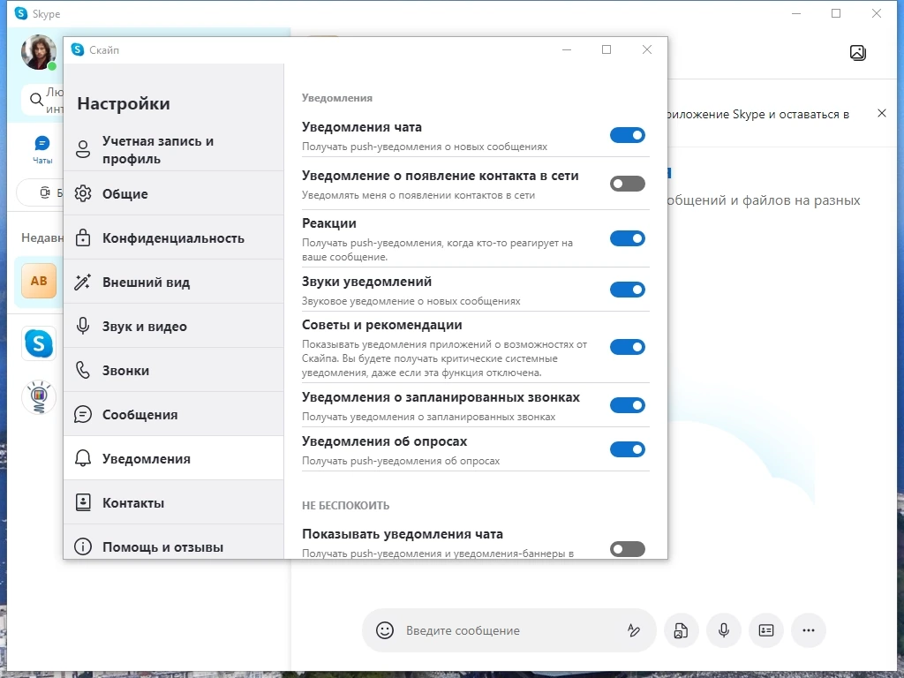Click the person icon next to Учетная запись
This screenshot has height=678, width=904.
tap(83, 149)
